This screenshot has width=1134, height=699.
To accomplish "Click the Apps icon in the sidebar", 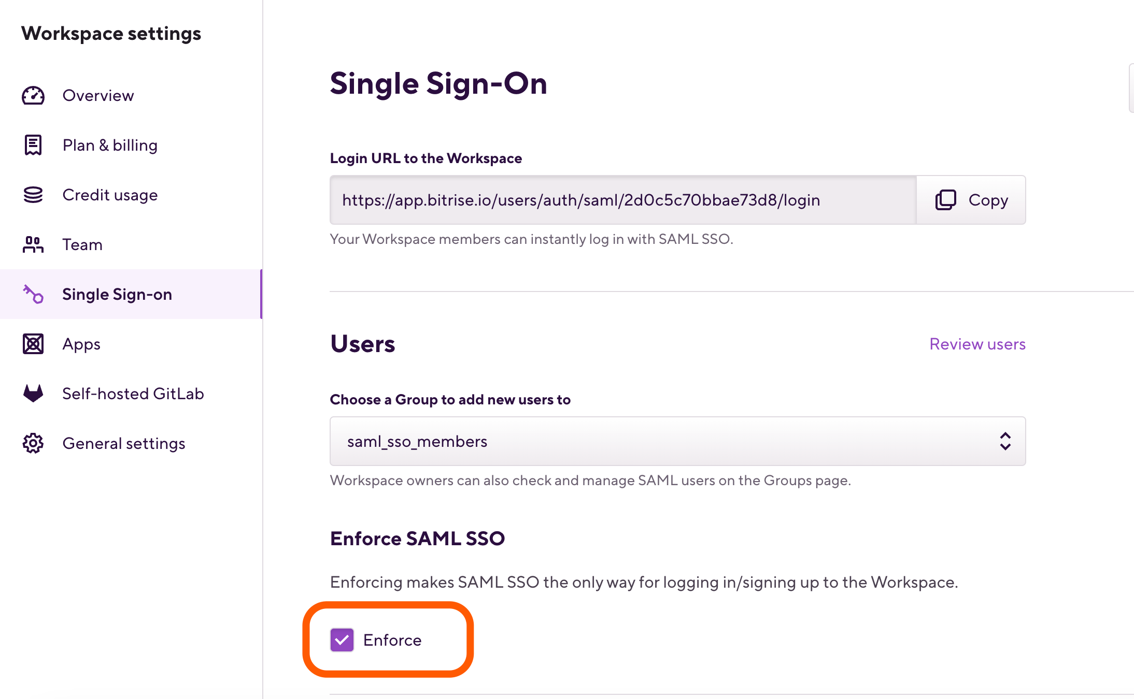I will (33, 344).
